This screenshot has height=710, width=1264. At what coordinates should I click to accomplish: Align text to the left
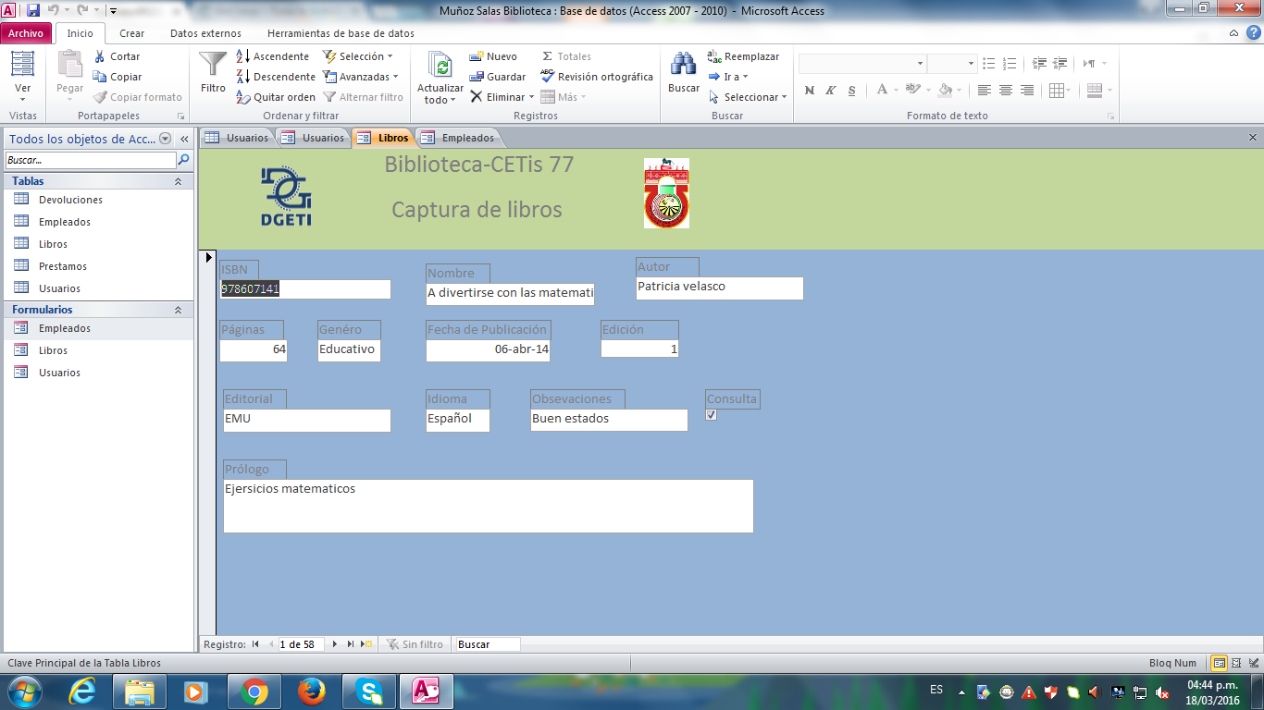pyautogui.click(x=984, y=90)
